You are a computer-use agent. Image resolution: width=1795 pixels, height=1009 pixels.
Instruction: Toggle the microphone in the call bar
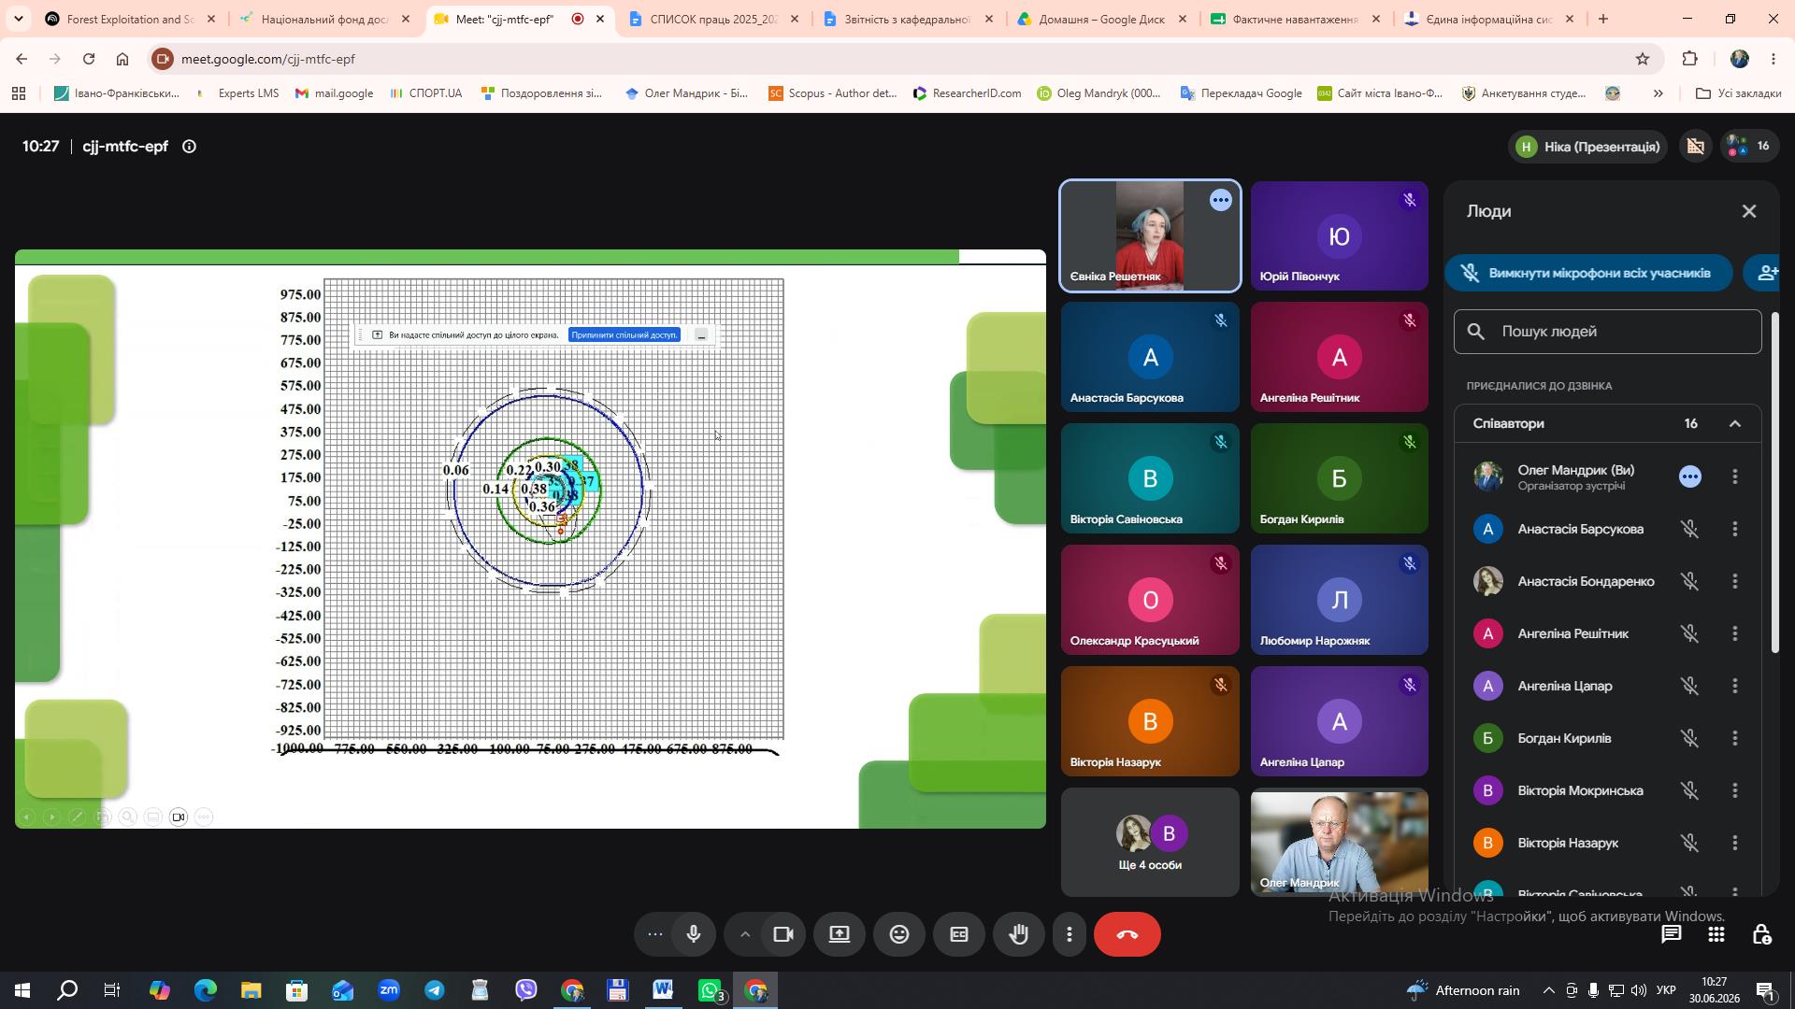click(x=694, y=934)
